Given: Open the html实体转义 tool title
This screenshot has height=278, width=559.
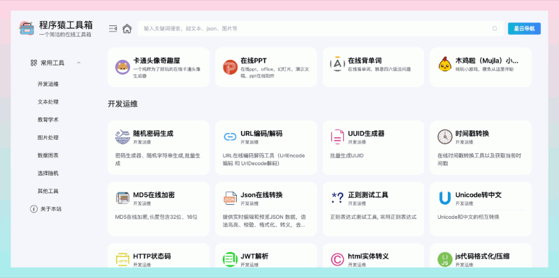Looking at the screenshot, I should (x=368, y=256).
